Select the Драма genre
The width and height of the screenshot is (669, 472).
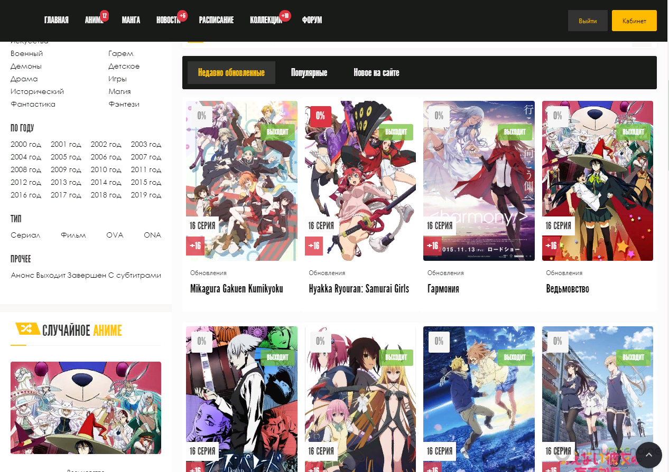click(24, 79)
